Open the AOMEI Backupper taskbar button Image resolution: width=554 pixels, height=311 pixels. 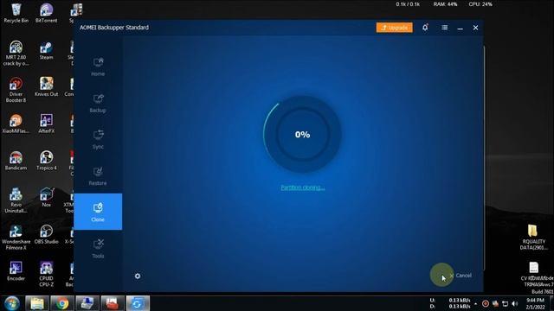(x=138, y=303)
